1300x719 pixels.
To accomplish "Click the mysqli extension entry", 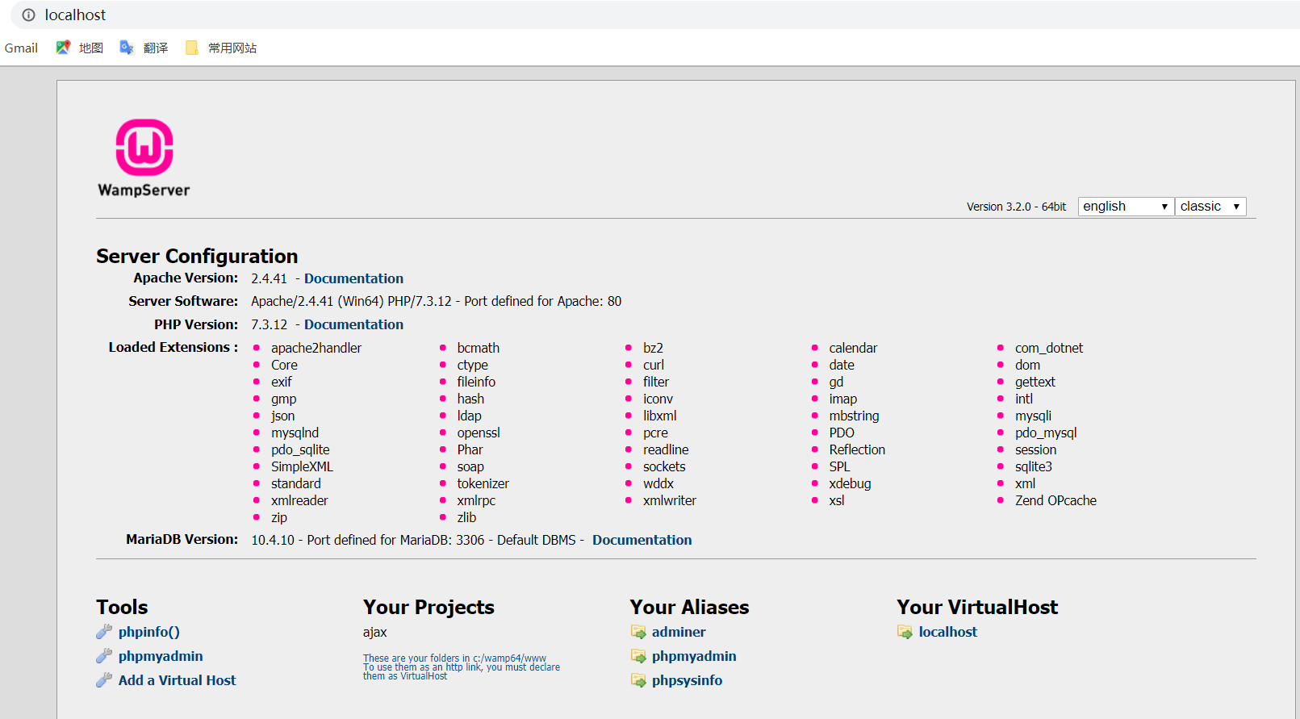I will click(x=1033, y=416).
